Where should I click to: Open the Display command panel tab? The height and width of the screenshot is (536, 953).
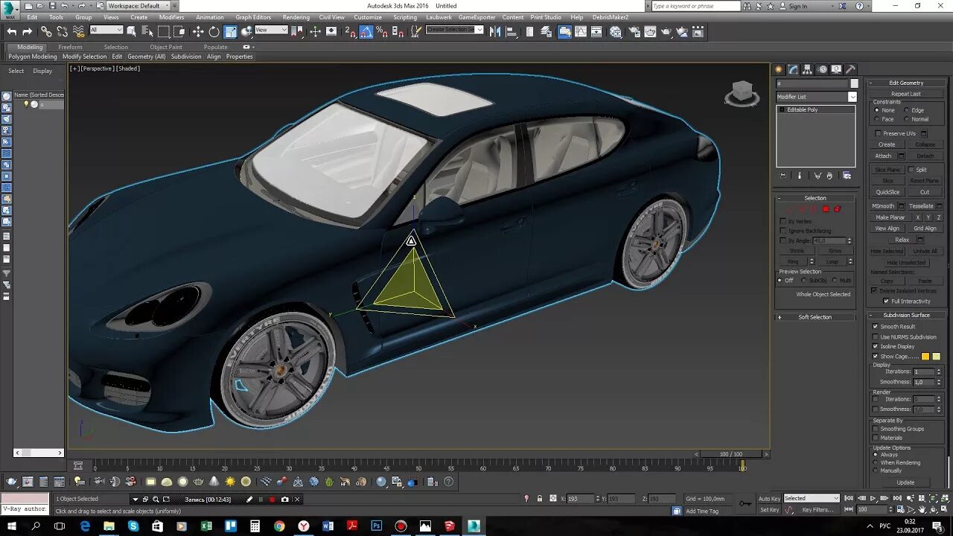point(837,69)
